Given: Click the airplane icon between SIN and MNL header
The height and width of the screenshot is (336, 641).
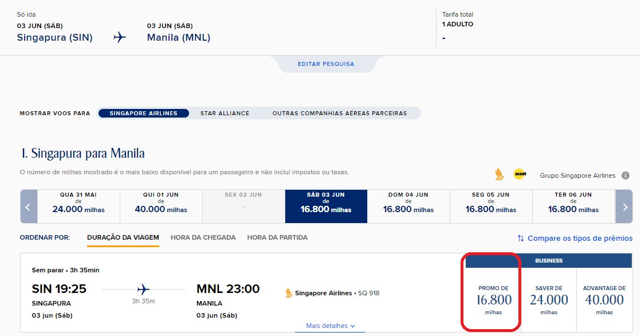Looking at the screenshot, I should coord(119,37).
